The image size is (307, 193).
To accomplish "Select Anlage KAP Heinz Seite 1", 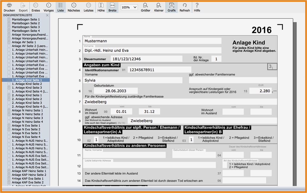I will (x=29, y=171).
